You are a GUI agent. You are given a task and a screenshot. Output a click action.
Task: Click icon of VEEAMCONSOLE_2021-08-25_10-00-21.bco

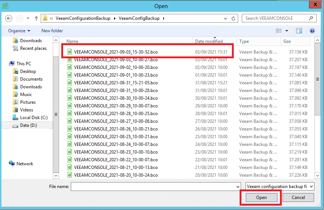(x=70, y=137)
